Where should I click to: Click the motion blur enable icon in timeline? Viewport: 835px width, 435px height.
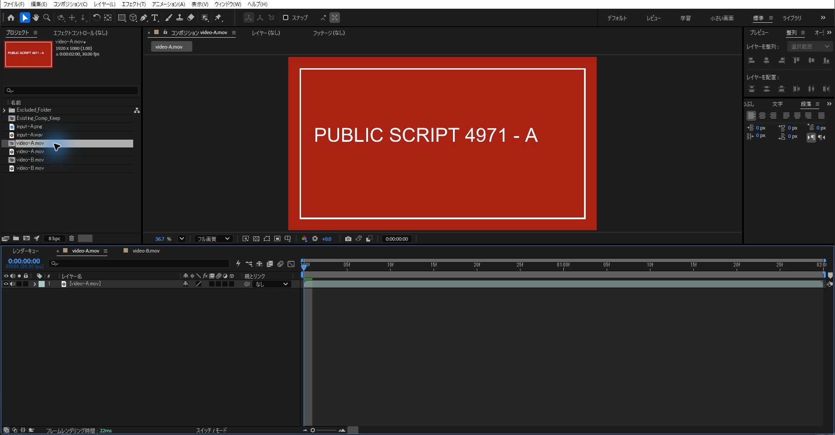point(280,263)
